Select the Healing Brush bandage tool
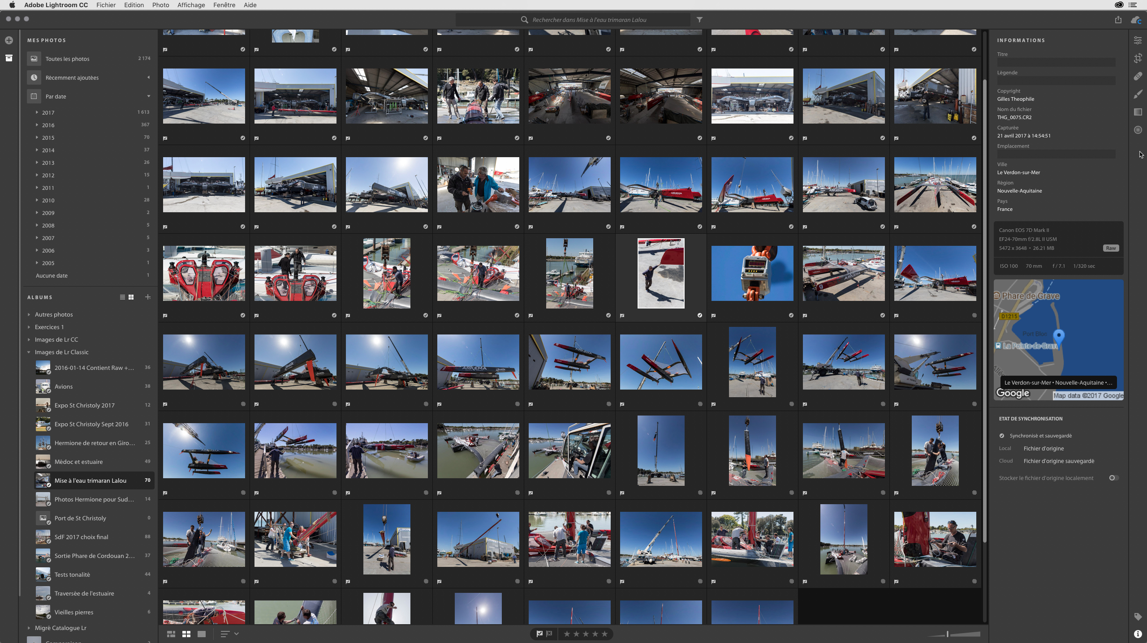Screen dimensions: 1147x643 click(1138, 76)
